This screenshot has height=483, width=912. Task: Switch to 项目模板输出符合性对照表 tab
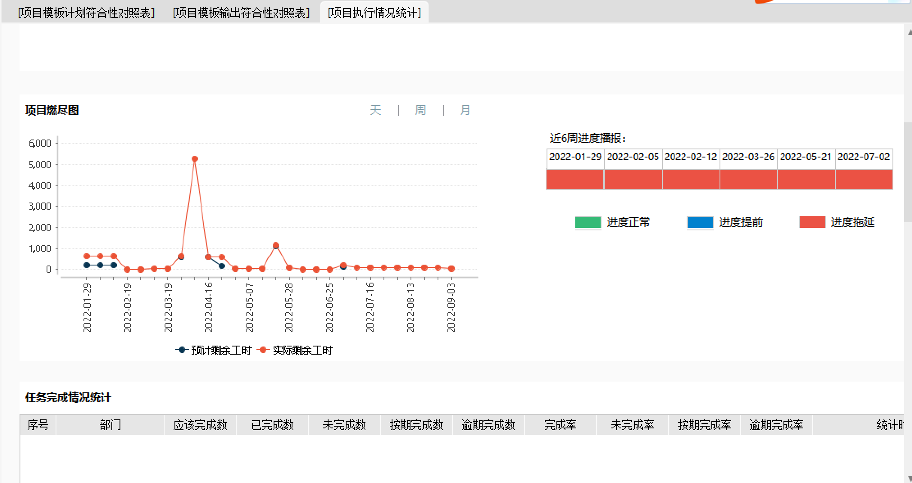[241, 13]
